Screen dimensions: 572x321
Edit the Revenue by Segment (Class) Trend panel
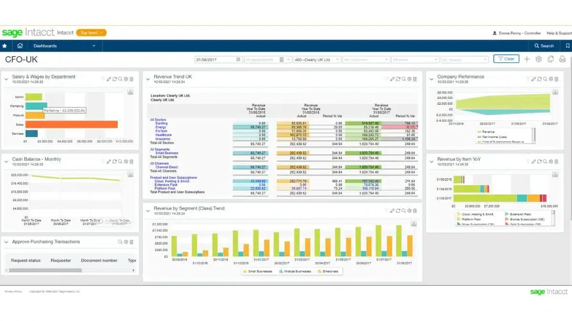(x=392, y=211)
